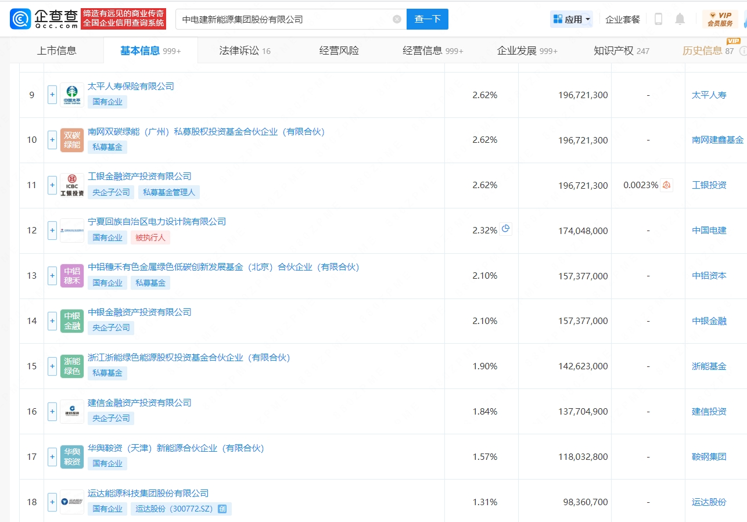Click the 私募基金管理人 tag

point(169,192)
